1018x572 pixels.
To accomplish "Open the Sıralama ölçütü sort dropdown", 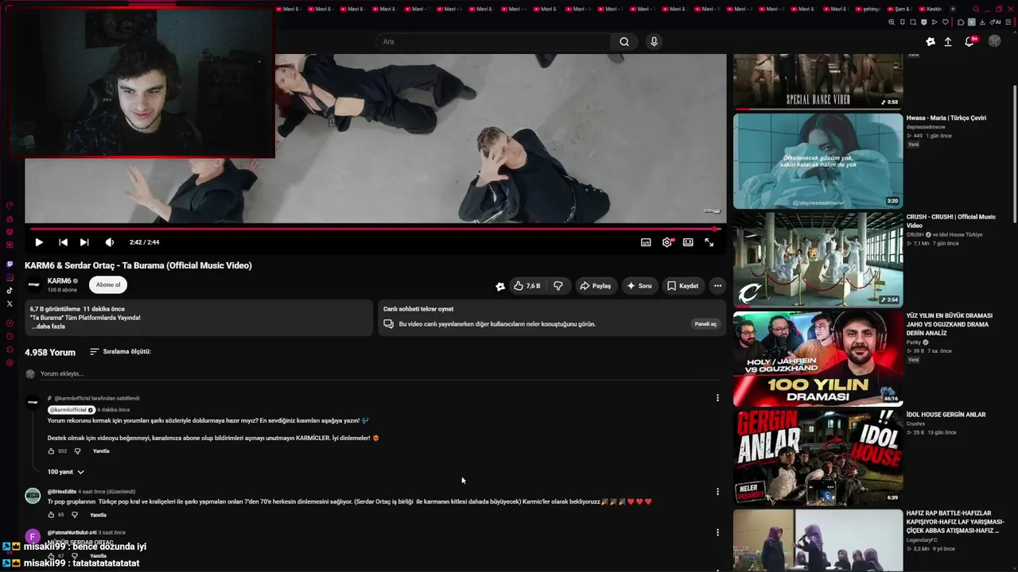I will click(120, 351).
